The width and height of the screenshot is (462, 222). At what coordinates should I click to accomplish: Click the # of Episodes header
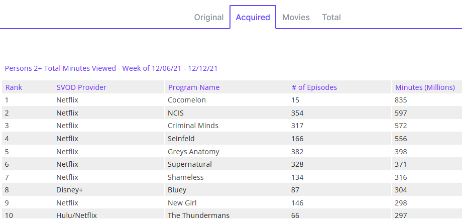point(314,87)
